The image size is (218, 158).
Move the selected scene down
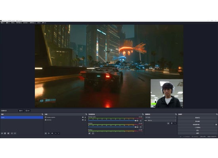(x=15, y=134)
